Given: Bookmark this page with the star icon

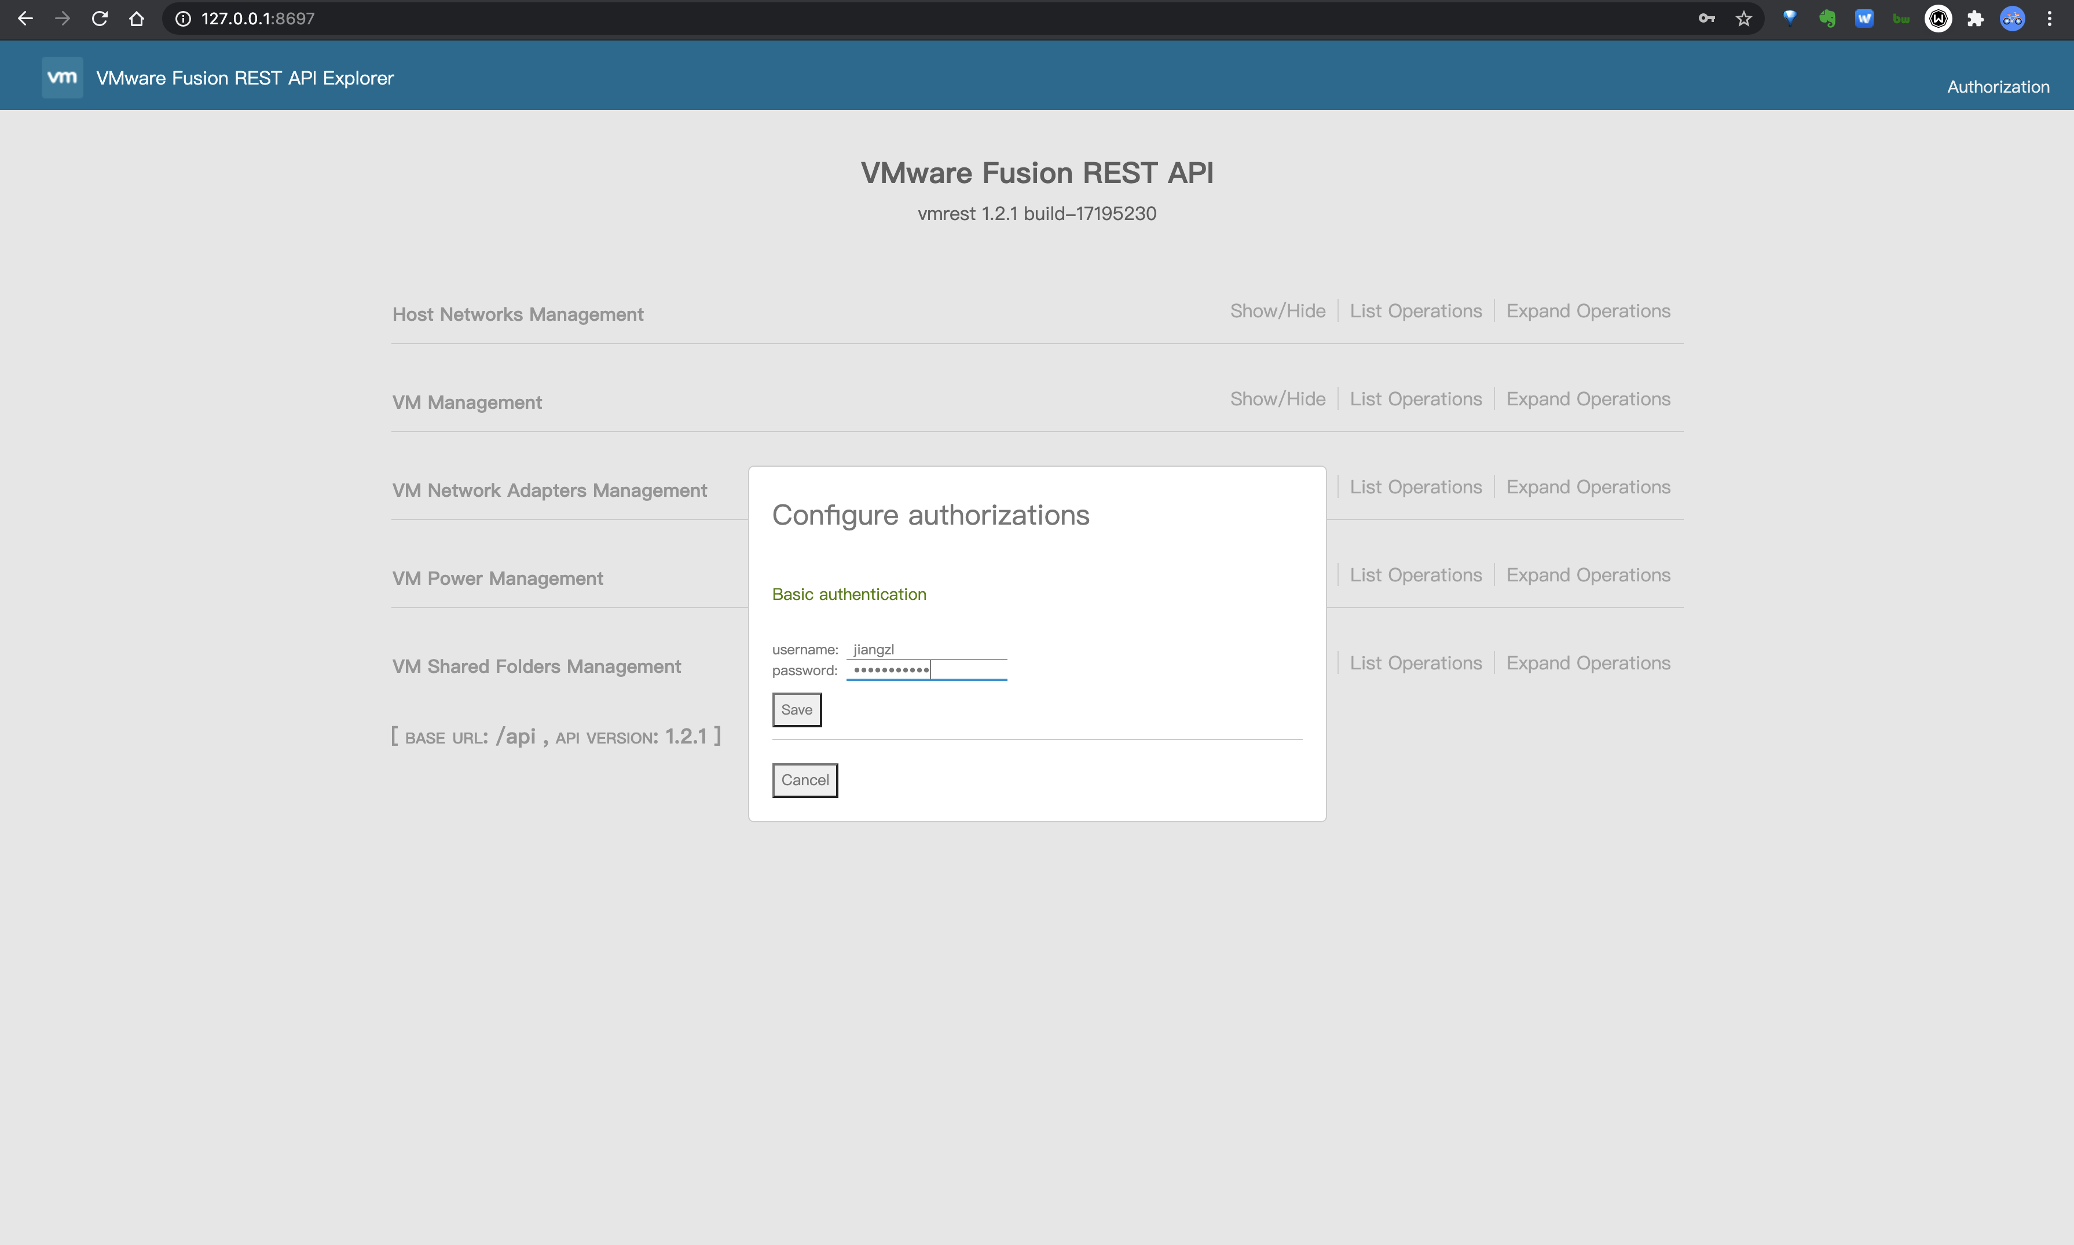Looking at the screenshot, I should (x=1745, y=19).
